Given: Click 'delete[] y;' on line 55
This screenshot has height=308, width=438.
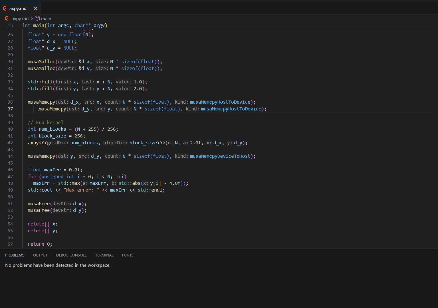Looking at the screenshot, I should click(43, 231).
